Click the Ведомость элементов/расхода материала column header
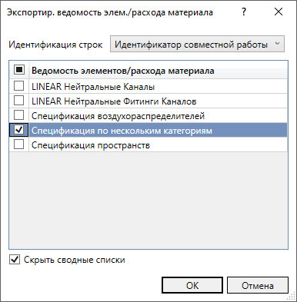 pyautogui.click(x=159, y=70)
